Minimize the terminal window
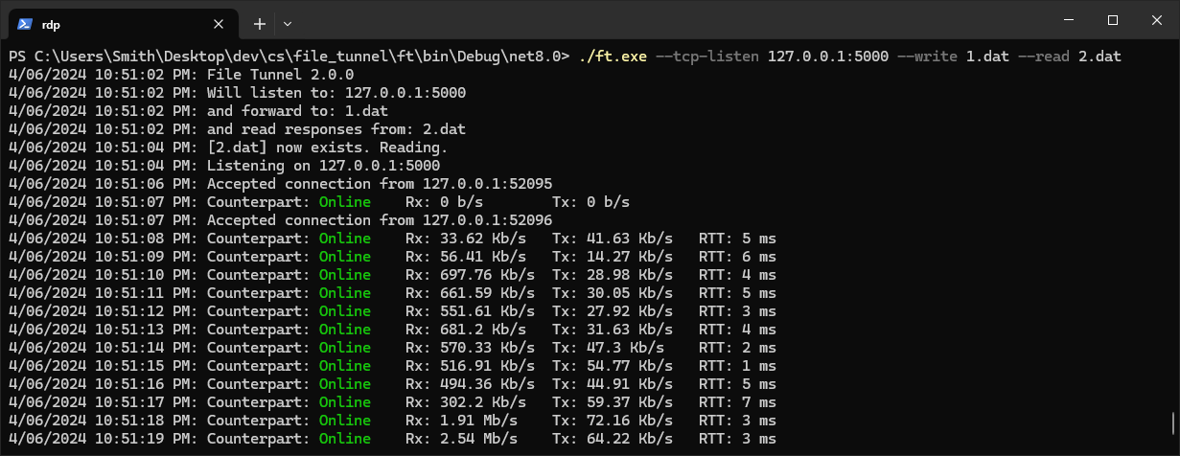Viewport: 1180px width, 456px height. [x=1068, y=20]
